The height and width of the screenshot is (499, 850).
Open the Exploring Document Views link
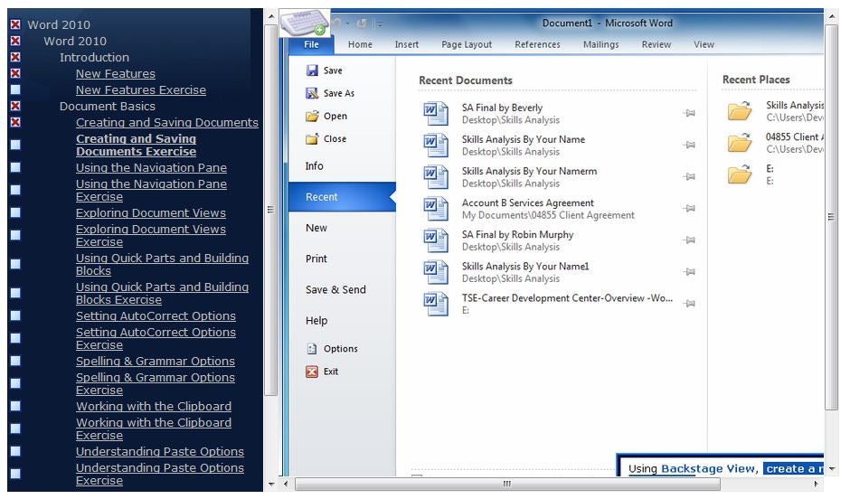tap(150, 213)
